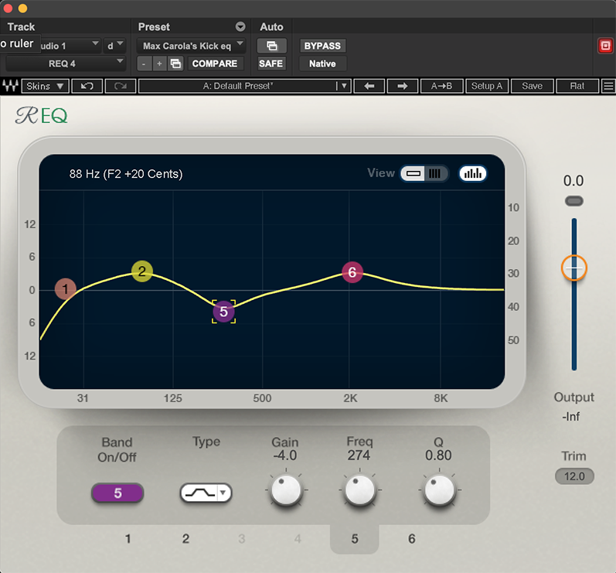Enable automation SAFE mode

271,63
